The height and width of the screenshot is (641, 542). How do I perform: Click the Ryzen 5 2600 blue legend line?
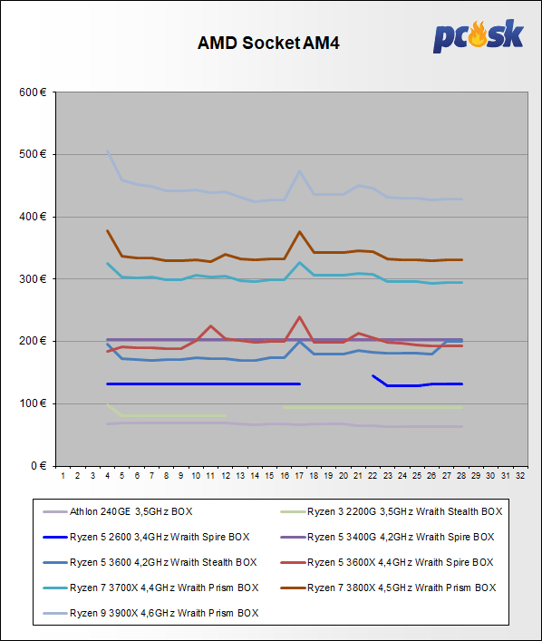pyautogui.click(x=55, y=537)
